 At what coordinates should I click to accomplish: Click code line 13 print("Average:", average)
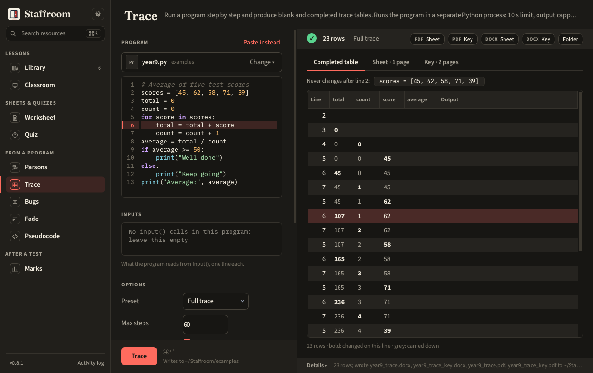pyautogui.click(x=189, y=182)
